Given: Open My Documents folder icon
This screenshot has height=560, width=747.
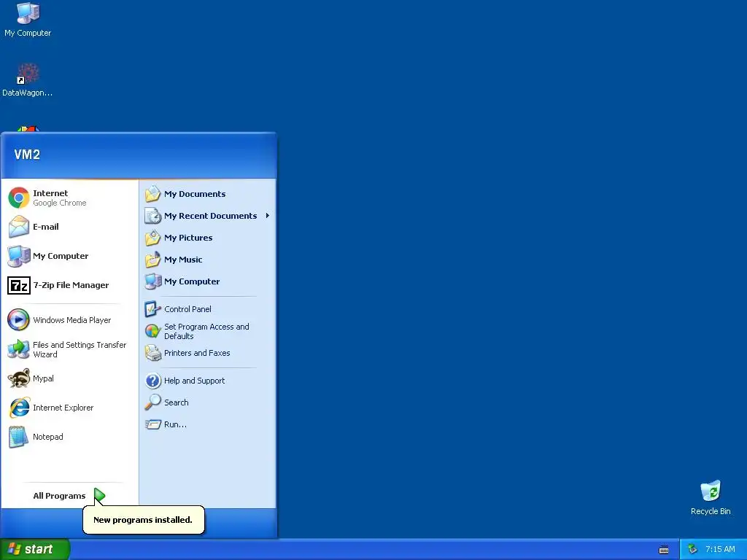Looking at the screenshot, I should 153,194.
